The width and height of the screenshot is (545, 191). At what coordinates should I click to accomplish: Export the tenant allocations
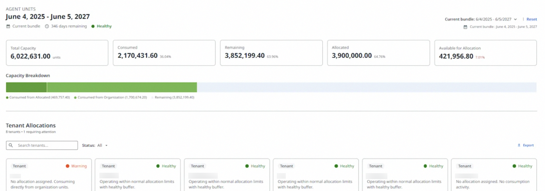pos(526,145)
